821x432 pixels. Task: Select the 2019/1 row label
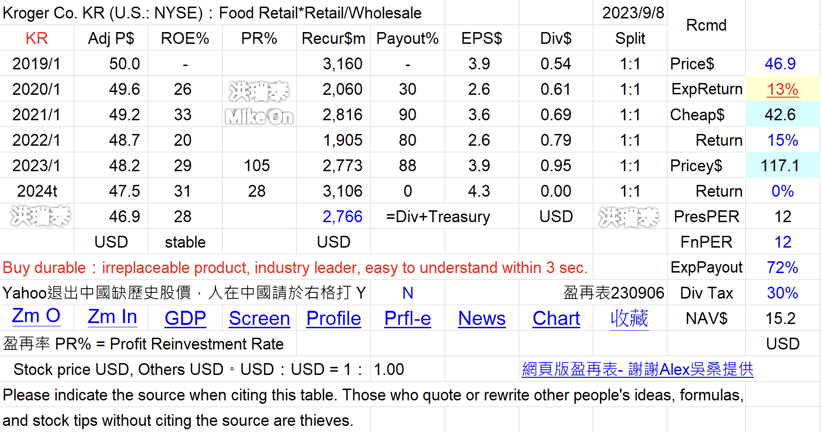tap(37, 64)
